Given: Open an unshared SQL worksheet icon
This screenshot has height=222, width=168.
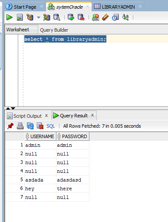Looking at the screenshot, I should coord(96,17).
